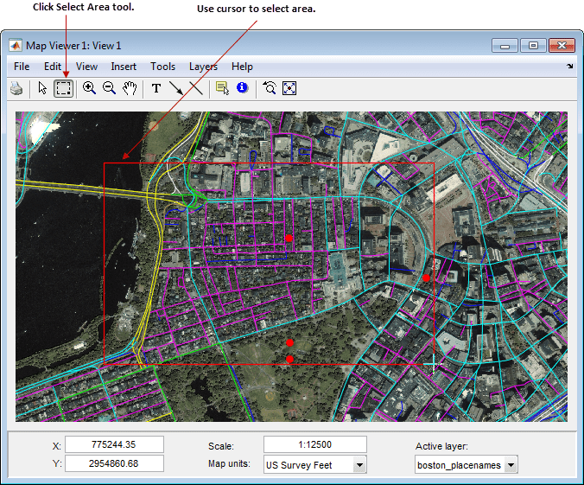Click the Back to Previous View icon
This screenshot has height=485, width=584.
coord(270,88)
